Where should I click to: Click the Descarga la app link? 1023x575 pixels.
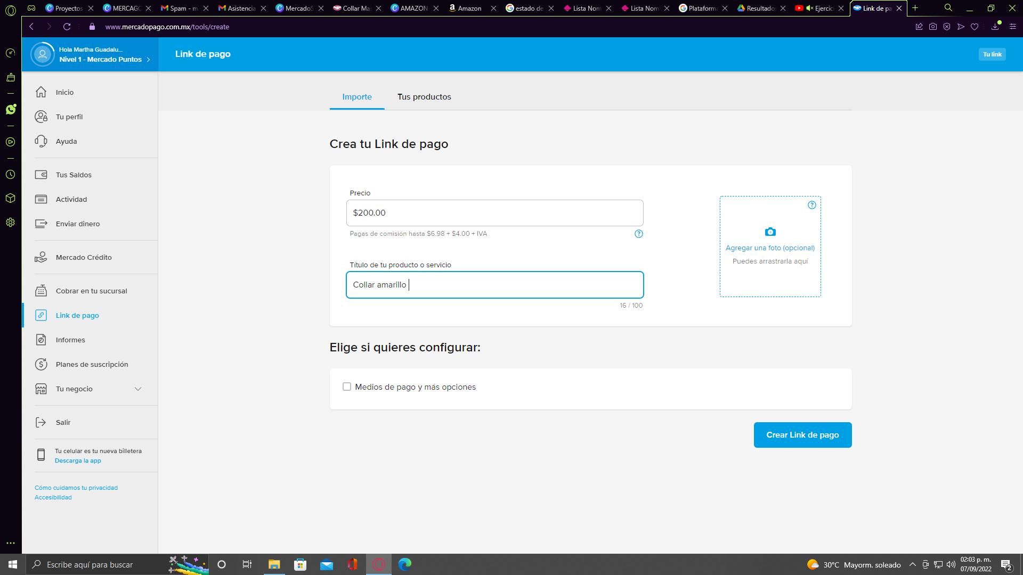tap(78, 461)
